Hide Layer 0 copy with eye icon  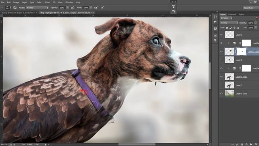click(x=221, y=94)
